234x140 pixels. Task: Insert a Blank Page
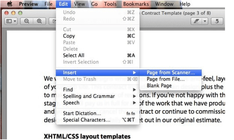click(160, 86)
